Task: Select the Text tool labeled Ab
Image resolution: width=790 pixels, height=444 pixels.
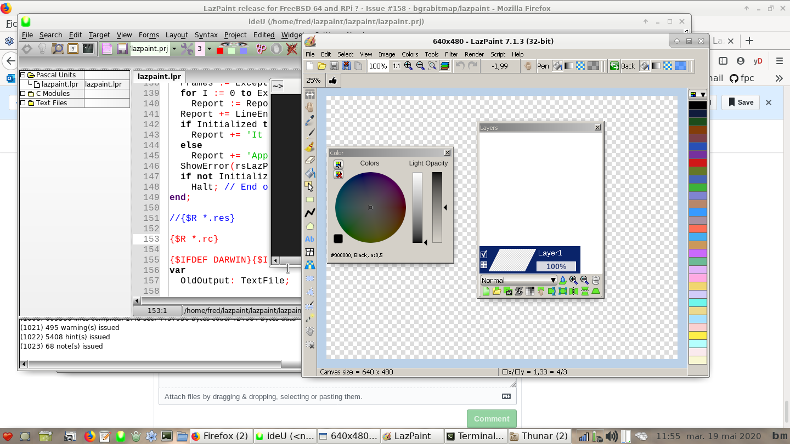Action: (x=310, y=238)
